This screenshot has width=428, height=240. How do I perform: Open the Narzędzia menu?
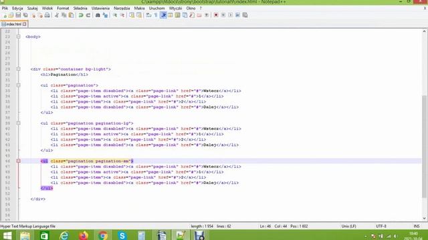tap(122, 9)
